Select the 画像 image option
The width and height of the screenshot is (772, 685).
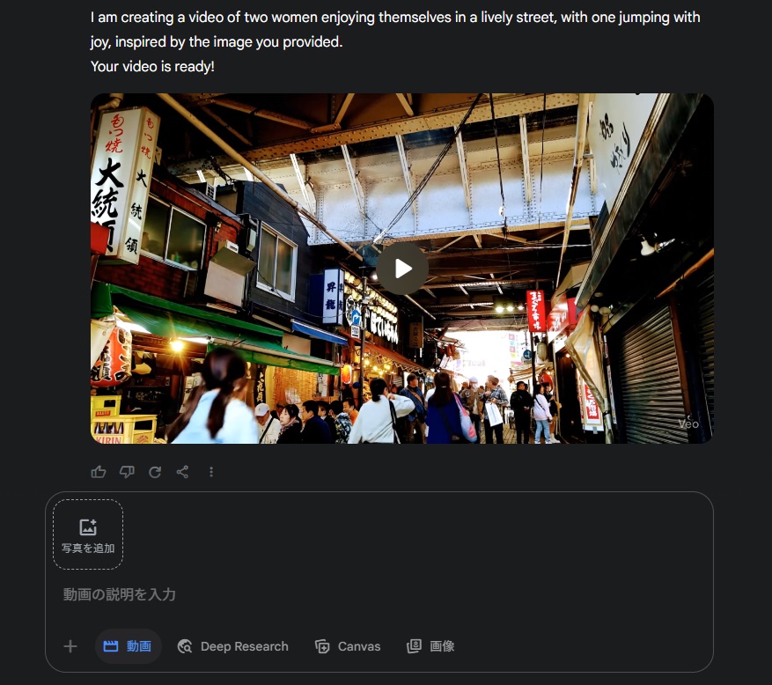(x=430, y=646)
